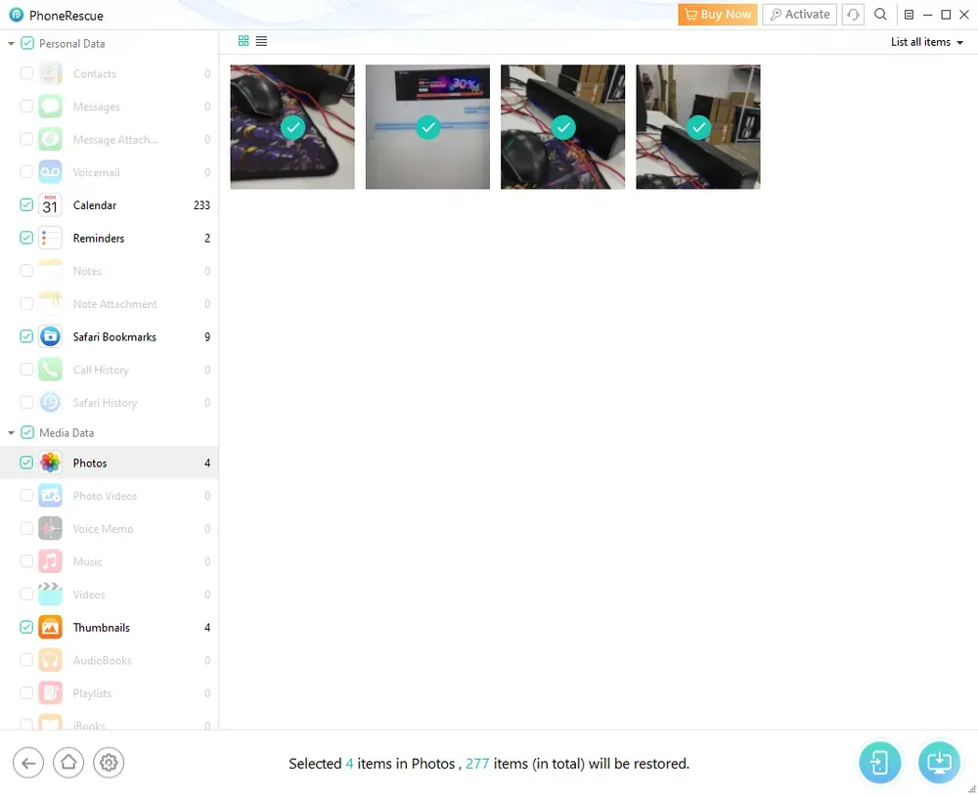This screenshot has width=978, height=795.
Task: Switch to grid thumbnail view
Action: tap(244, 41)
